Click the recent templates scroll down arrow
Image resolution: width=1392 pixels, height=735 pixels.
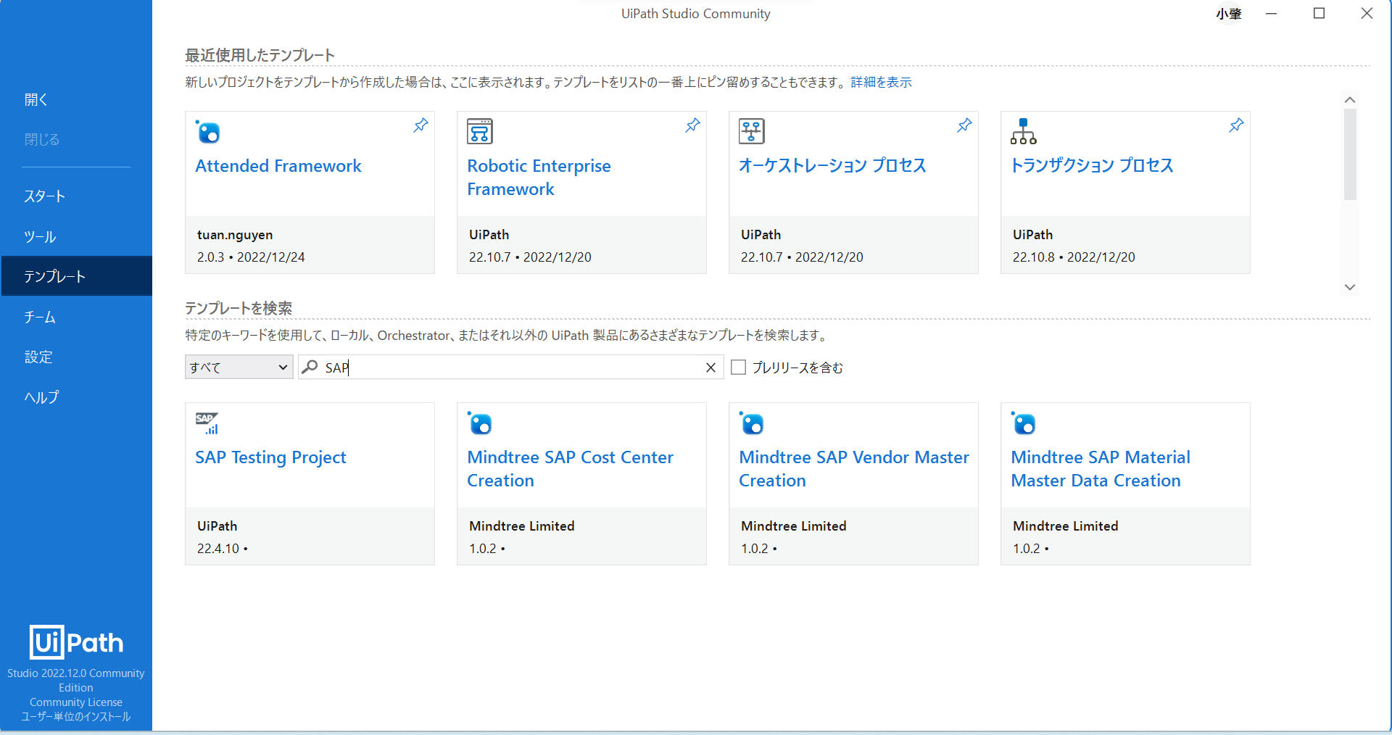tap(1350, 287)
